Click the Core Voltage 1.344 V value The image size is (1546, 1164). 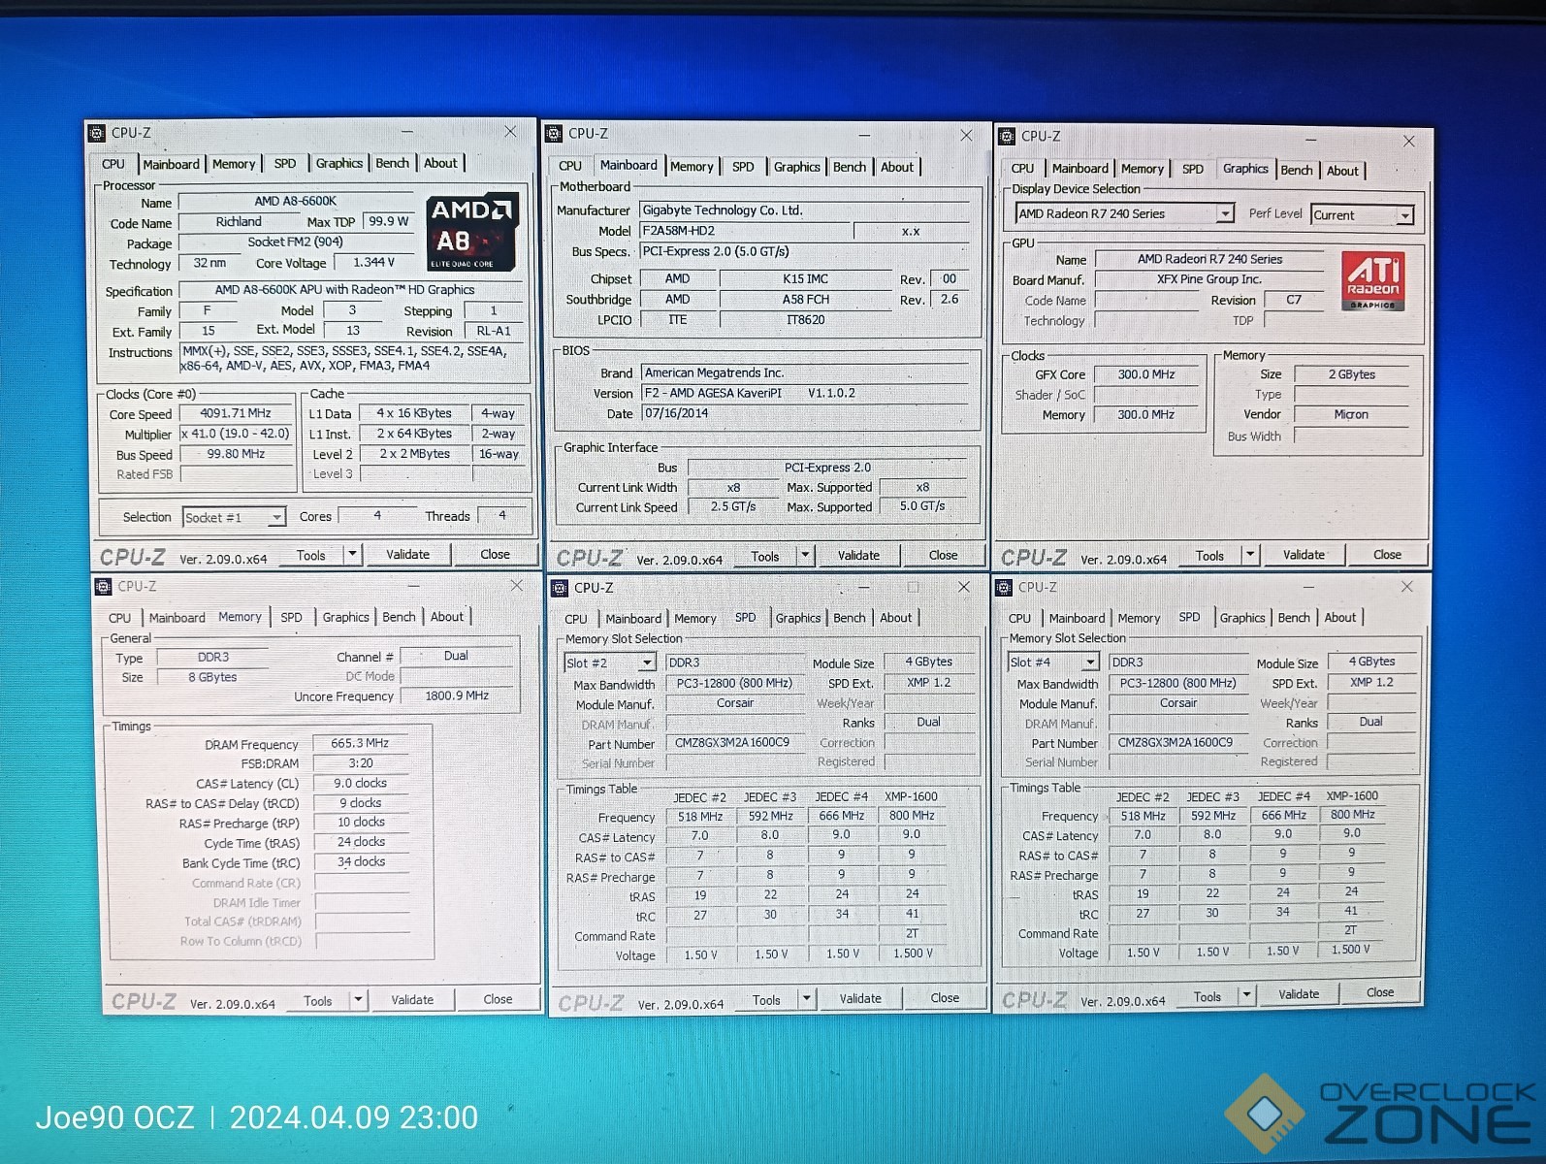373,262
